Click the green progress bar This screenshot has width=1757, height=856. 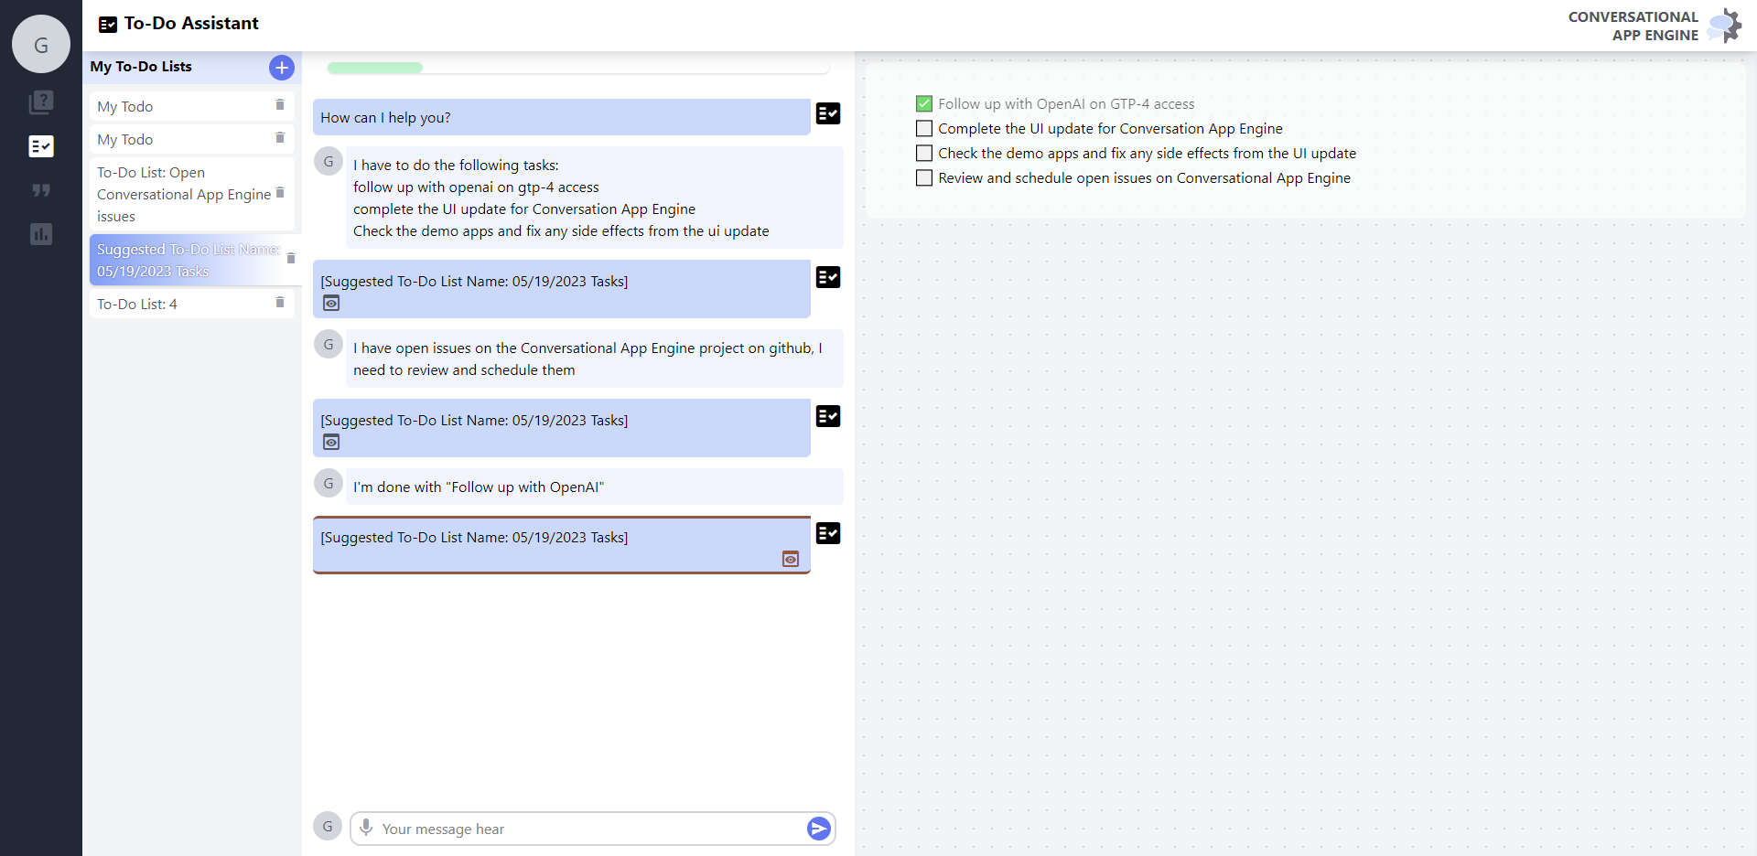[375, 68]
